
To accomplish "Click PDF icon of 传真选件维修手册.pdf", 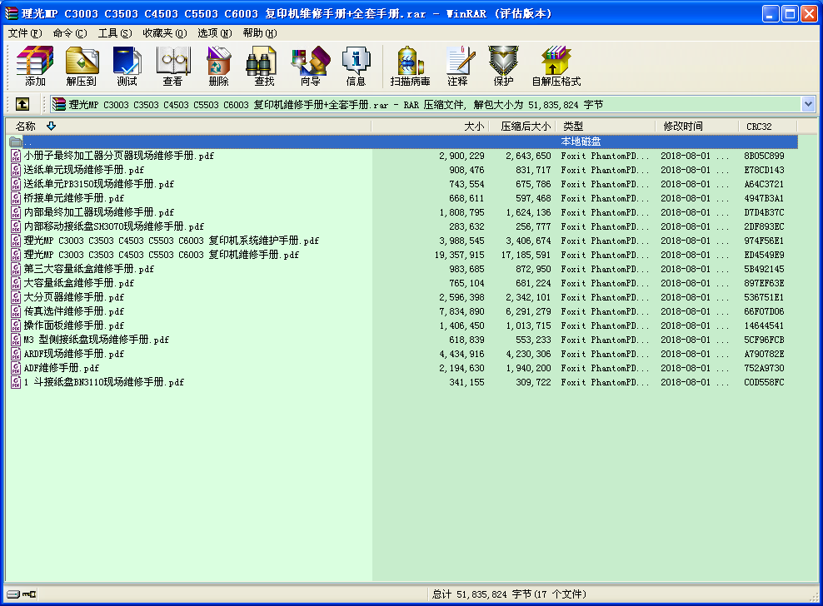I will pos(17,311).
